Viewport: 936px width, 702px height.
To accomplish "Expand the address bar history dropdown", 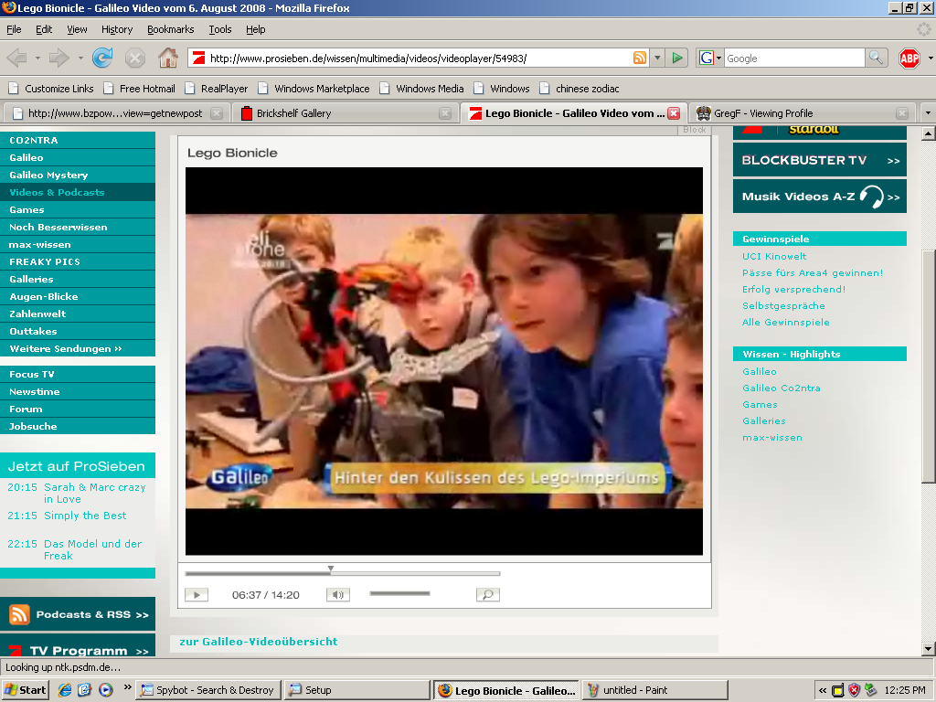I will click(657, 58).
